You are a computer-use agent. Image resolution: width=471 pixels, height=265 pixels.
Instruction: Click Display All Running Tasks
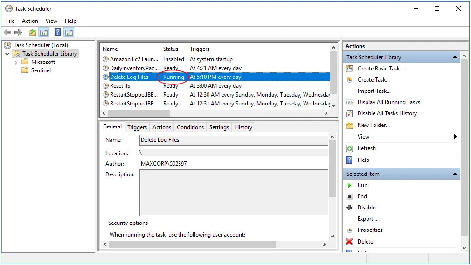coord(389,102)
